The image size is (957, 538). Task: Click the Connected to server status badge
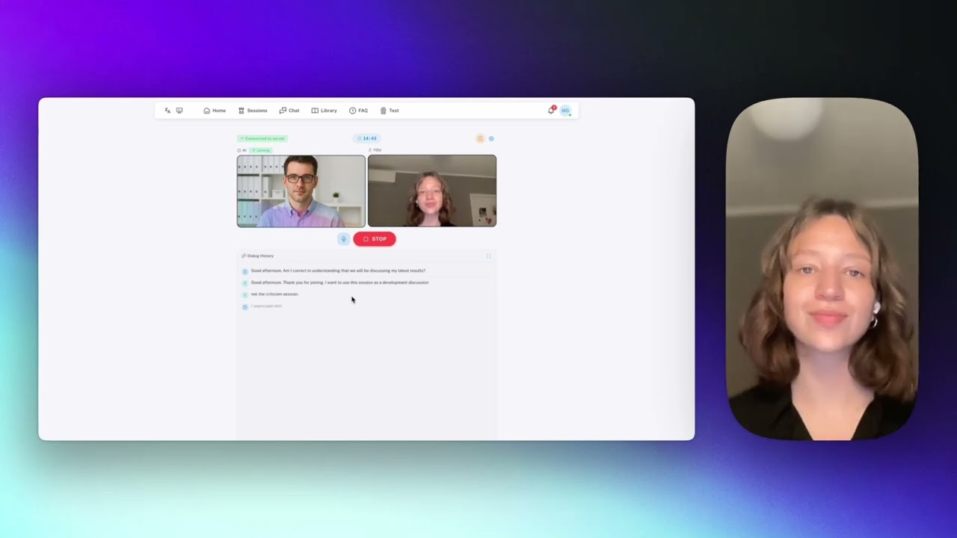point(262,138)
